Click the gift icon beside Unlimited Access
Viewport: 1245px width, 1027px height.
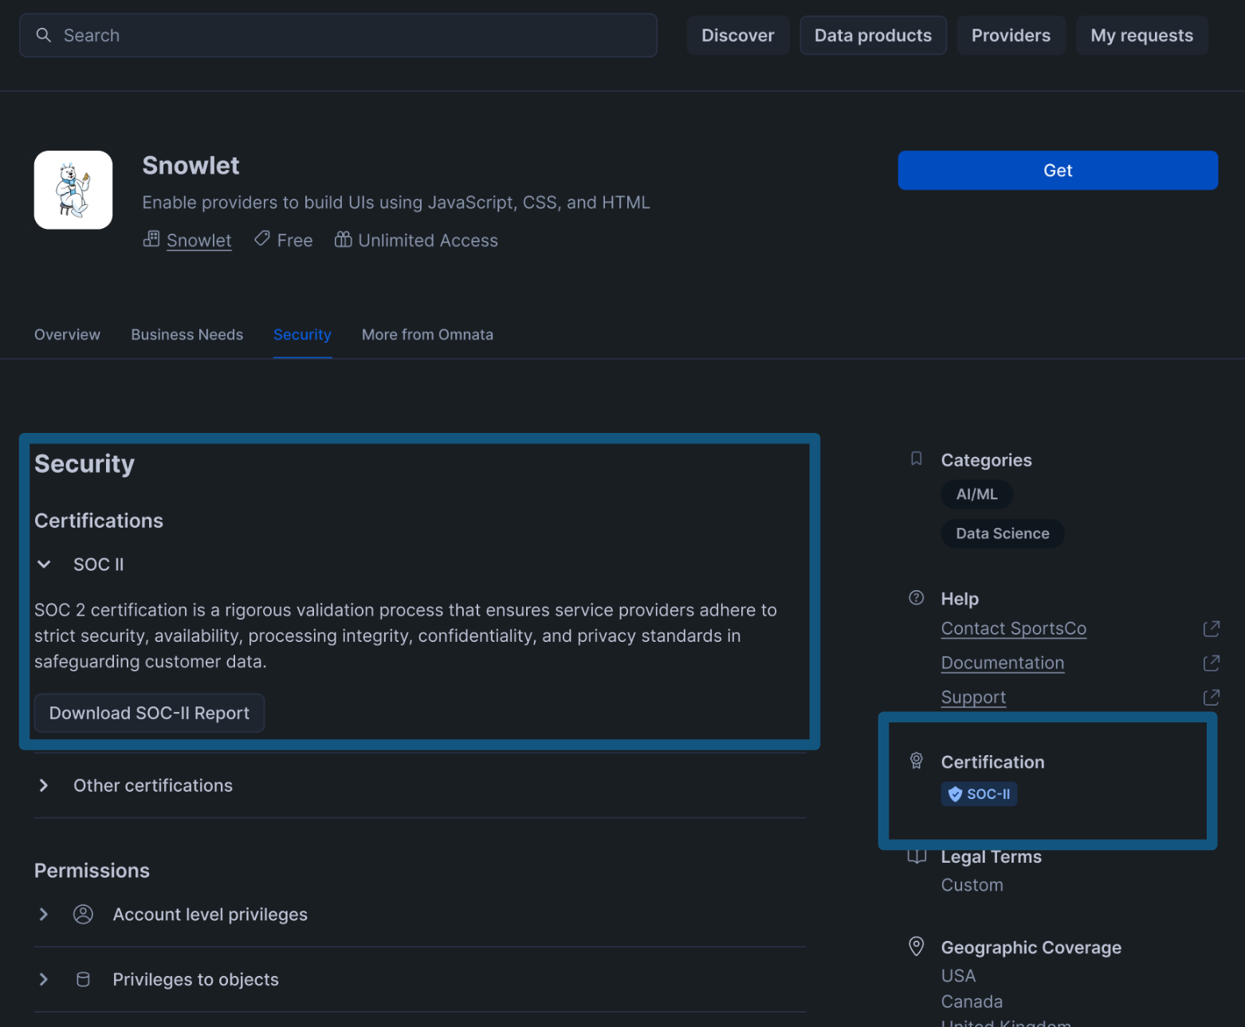343,239
